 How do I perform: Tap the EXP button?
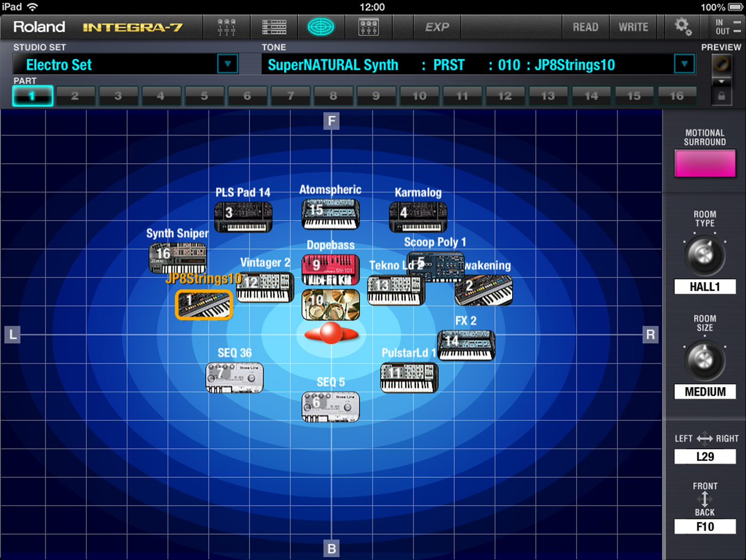click(437, 27)
